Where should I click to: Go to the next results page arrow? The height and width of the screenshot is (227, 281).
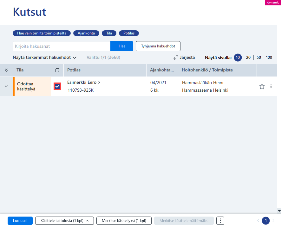click(x=273, y=221)
